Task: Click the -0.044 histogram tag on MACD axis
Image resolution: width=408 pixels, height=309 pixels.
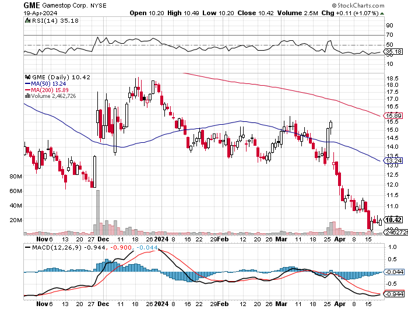Action: point(394,272)
